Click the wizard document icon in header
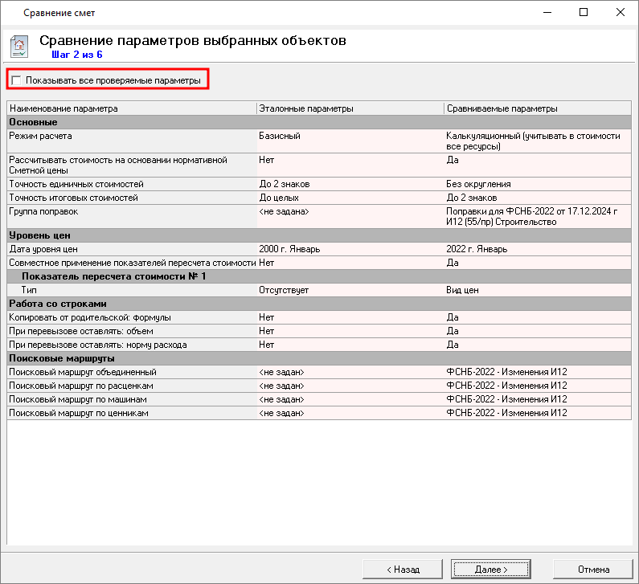This screenshot has width=639, height=584. [19, 45]
